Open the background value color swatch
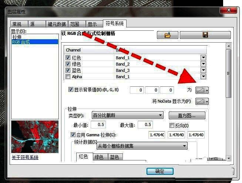The height and width of the screenshot is (183, 242). pos(202,90)
